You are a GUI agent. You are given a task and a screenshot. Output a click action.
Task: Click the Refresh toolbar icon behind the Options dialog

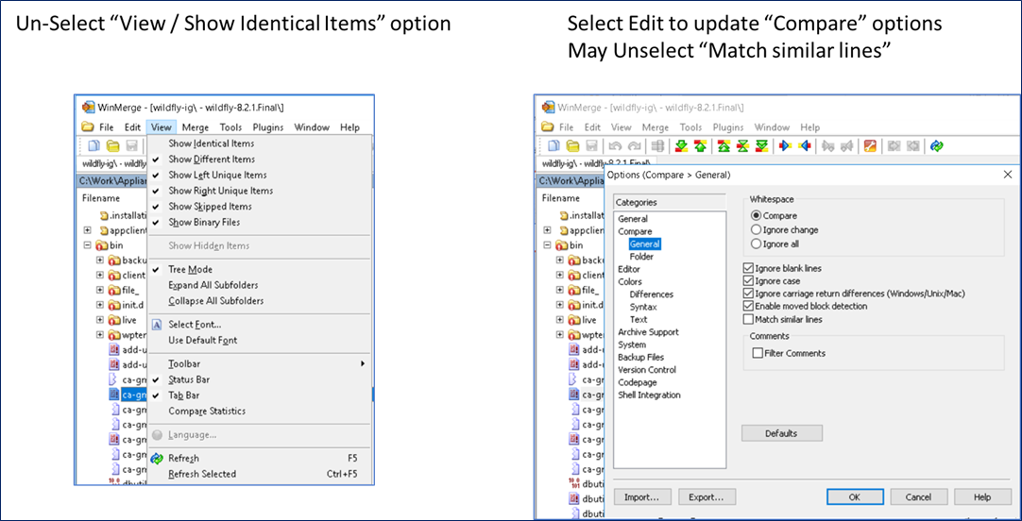937,145
